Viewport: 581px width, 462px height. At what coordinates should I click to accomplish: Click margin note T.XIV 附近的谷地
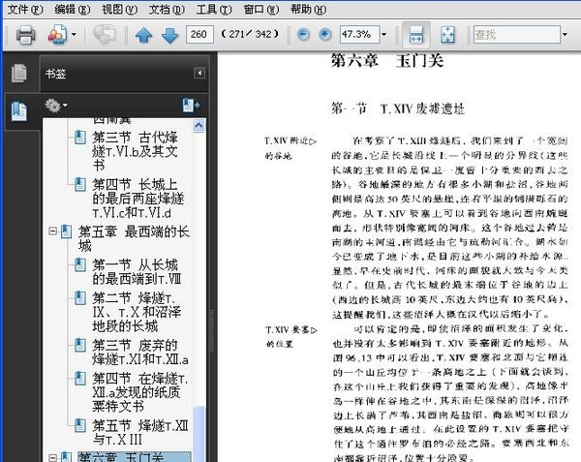click(290, 148)
